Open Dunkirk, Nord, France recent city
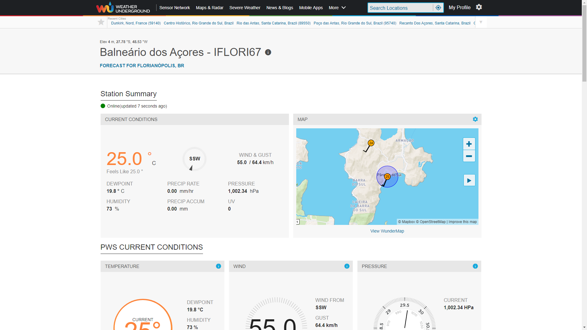587x330 pixels. 136,23
